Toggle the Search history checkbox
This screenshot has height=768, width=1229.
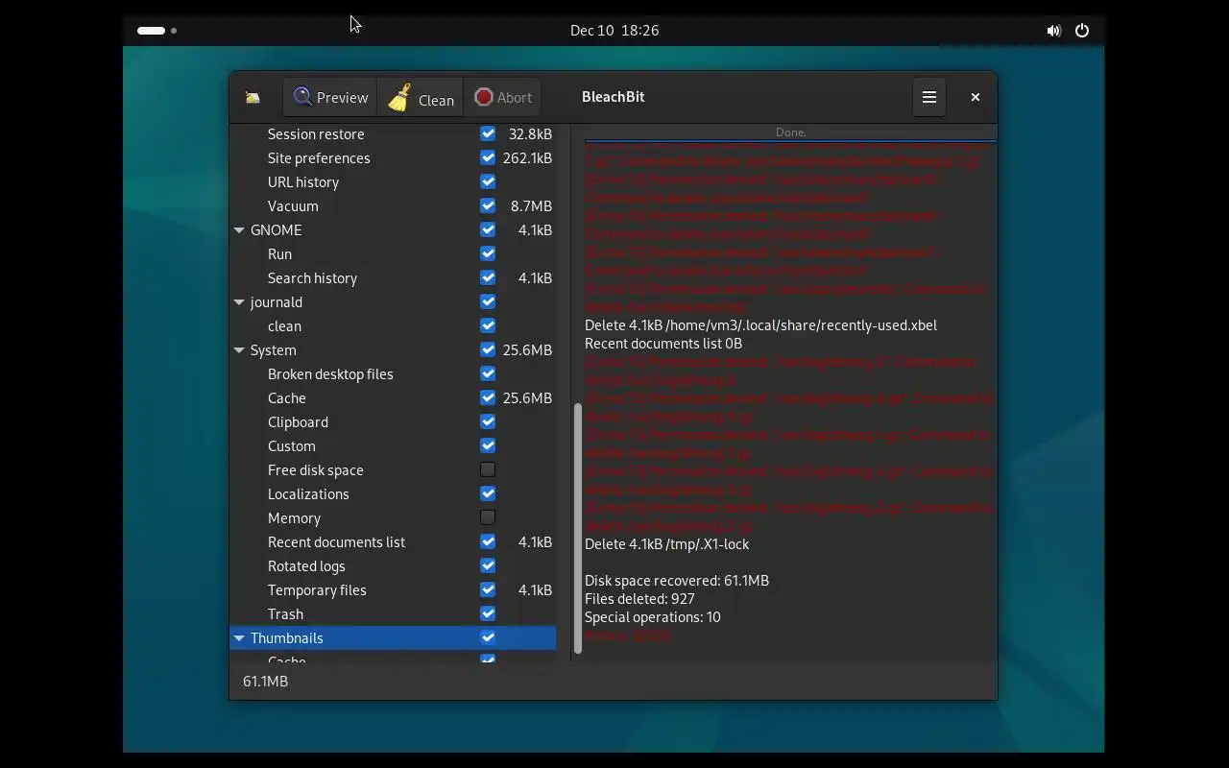click(488, 278)
